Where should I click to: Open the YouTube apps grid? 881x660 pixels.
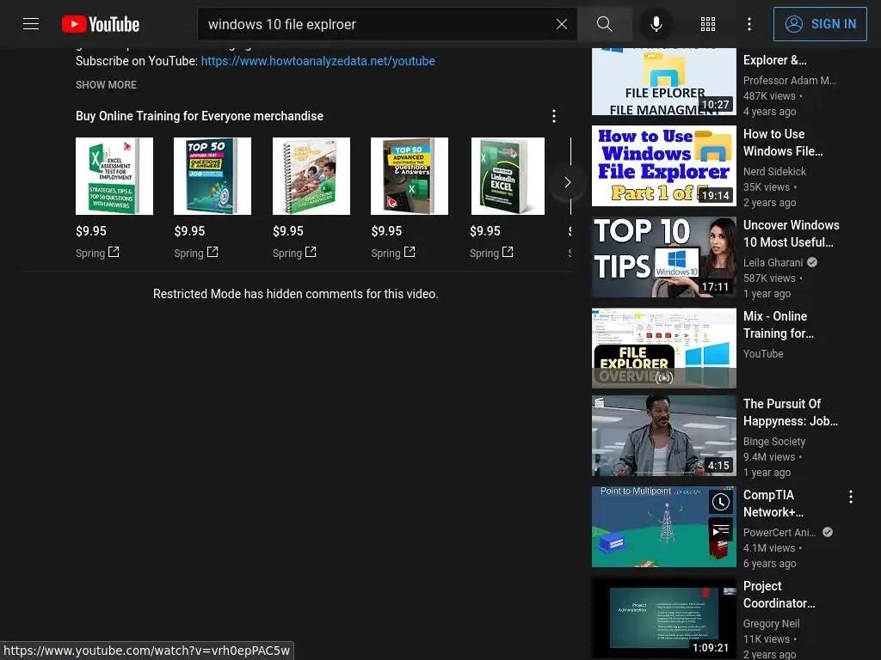[x=708, y=24]
